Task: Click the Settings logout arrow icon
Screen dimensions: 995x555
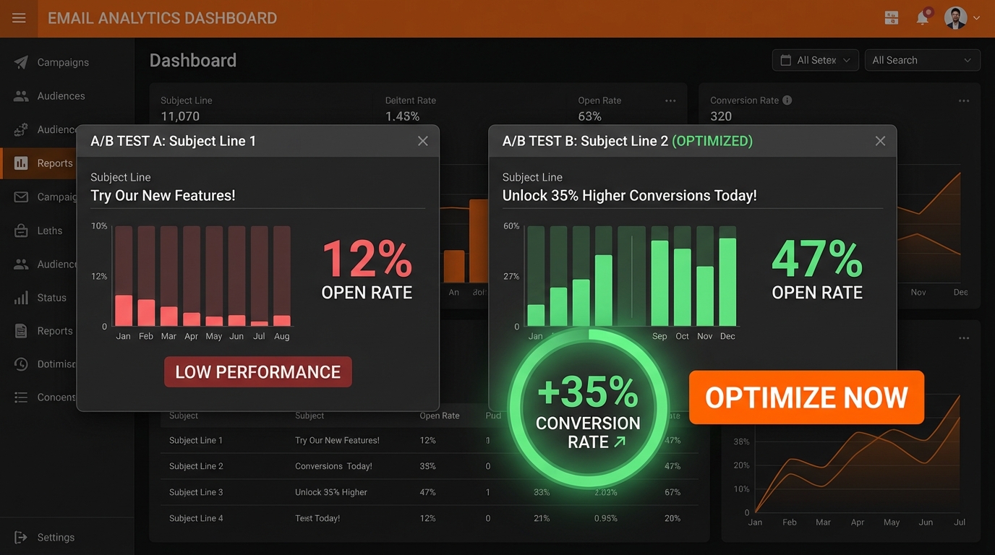Action: tap(21, 537)
